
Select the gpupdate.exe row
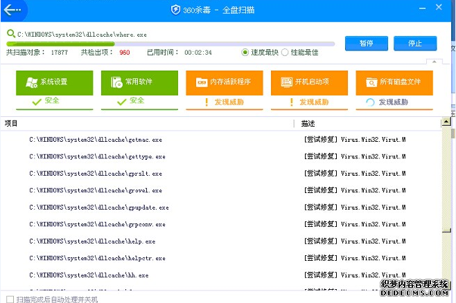pyautogui.click(x=221, y=208)
